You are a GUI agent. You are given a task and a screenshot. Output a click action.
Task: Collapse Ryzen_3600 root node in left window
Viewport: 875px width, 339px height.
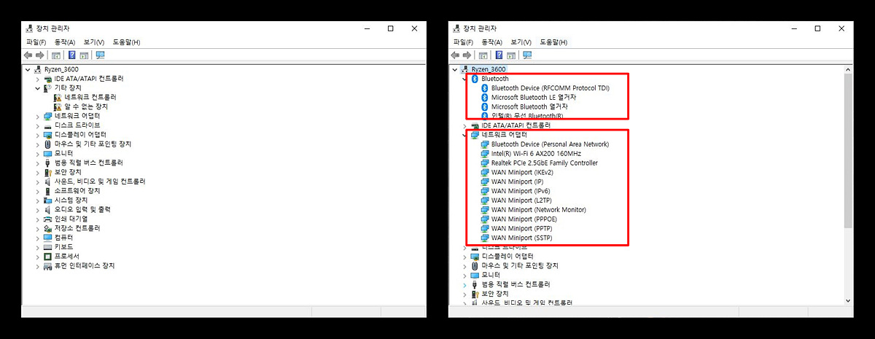click(x=28, y=69)
